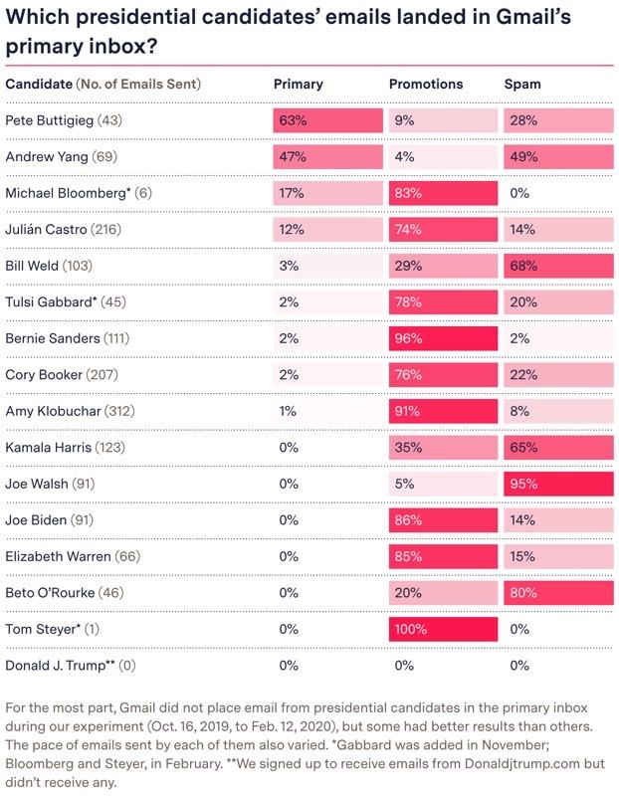
Task: Select Elizabeth Warren's 85% promotions cell
Action: [443, 556]
